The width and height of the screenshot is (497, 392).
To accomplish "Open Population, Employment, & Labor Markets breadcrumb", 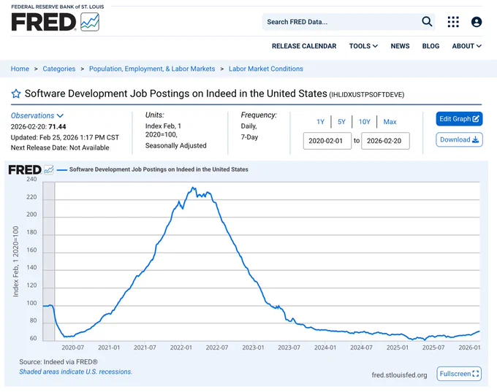I will click(152, 69).
